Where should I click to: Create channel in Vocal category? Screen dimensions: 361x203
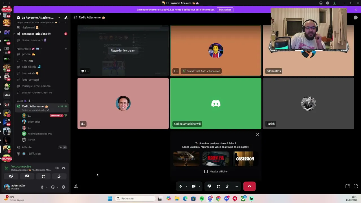(66, 101)
